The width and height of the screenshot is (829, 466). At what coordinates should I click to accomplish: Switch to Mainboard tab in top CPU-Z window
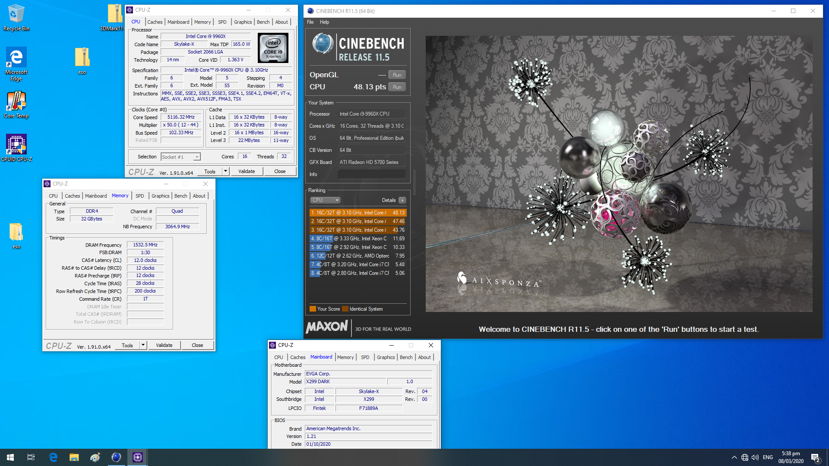(x=178, y=22)
